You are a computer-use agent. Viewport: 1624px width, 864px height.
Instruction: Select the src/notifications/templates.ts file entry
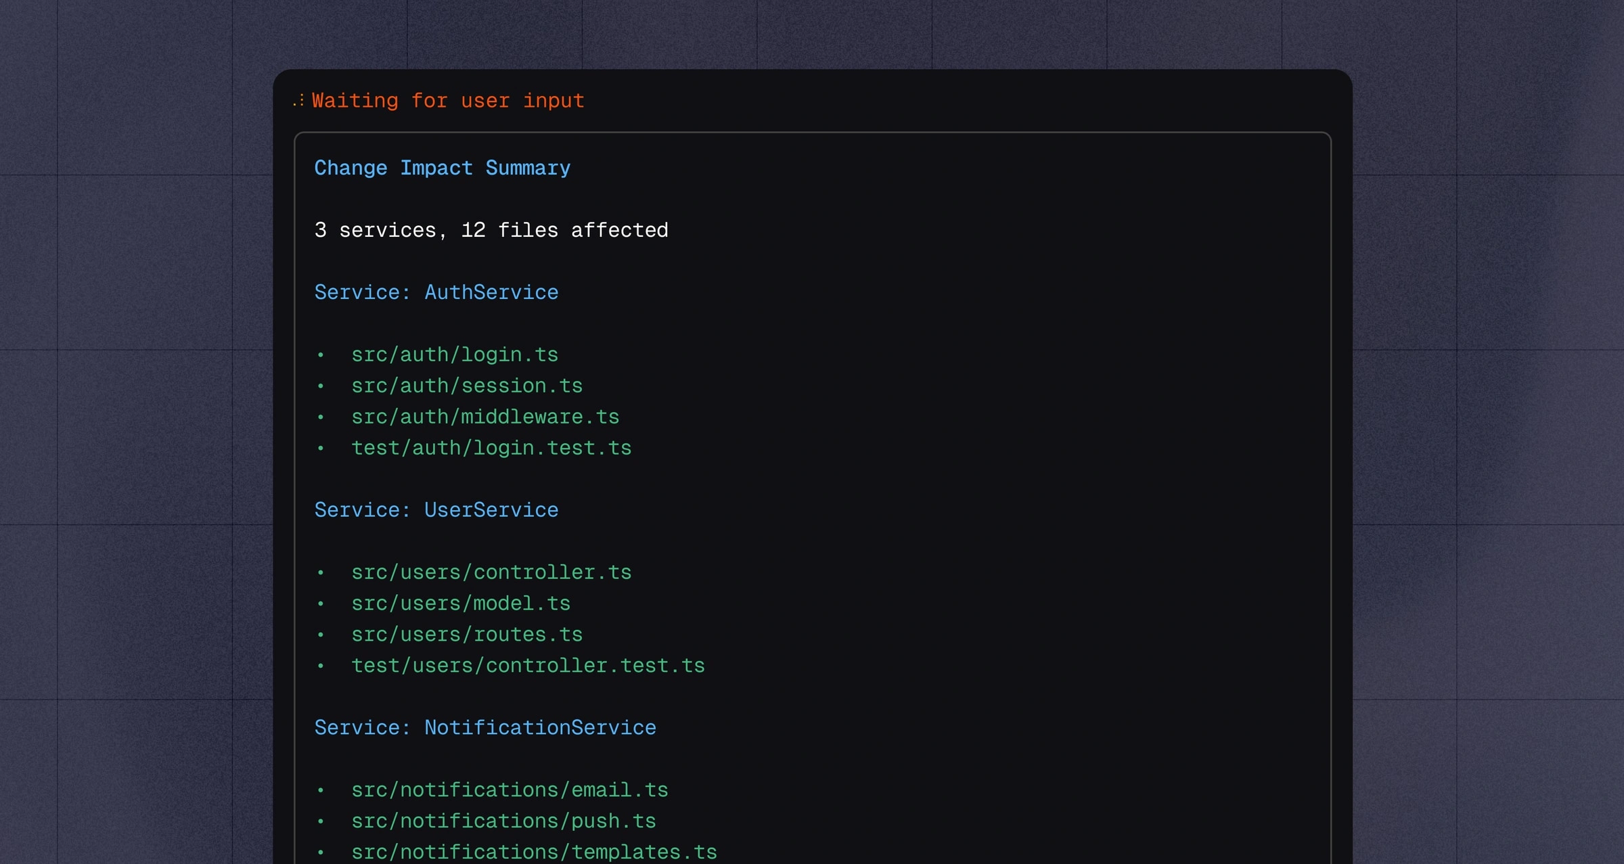coord(534,852)
